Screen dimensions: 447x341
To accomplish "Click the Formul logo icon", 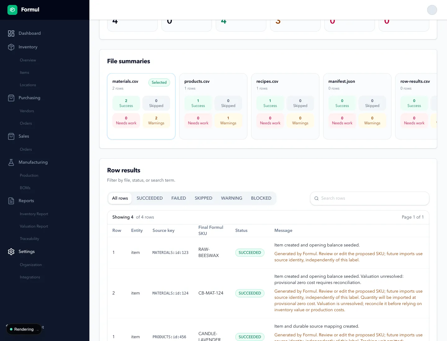I will point(12,10).
